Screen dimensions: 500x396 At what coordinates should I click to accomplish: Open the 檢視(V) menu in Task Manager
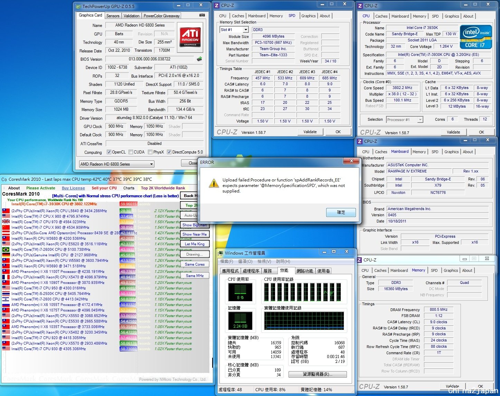[264, 261]
